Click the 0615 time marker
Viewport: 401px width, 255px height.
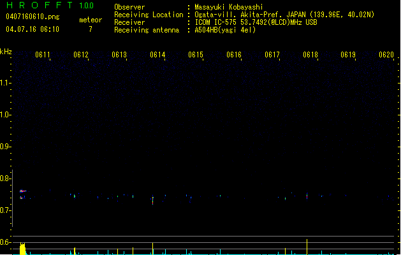(196, 55)
